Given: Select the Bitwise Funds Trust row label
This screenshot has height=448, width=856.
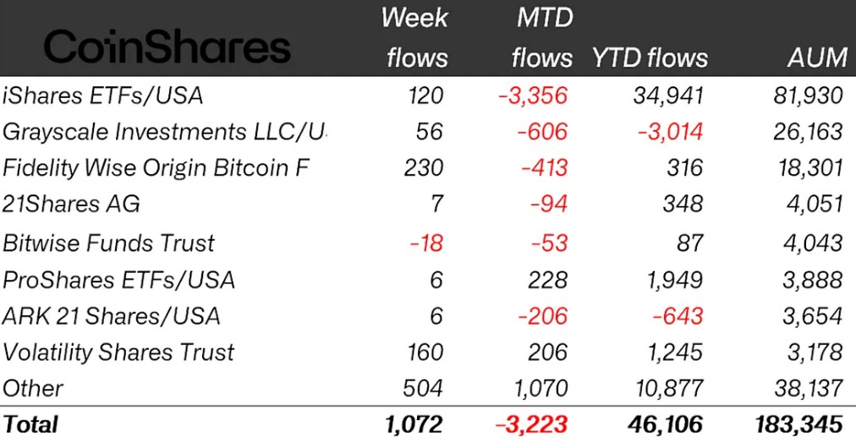Looking at the screenshot, I should click(x=108, y=243).
